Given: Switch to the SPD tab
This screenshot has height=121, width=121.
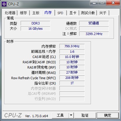Looking at the screenshot, I should [60, 13].
